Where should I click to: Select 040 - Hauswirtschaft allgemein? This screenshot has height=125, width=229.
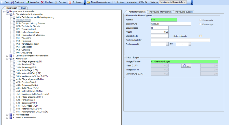pos(30,35)
